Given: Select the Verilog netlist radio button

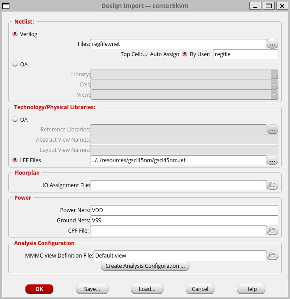Looking at the screenshot, I should tap(15, 34).
